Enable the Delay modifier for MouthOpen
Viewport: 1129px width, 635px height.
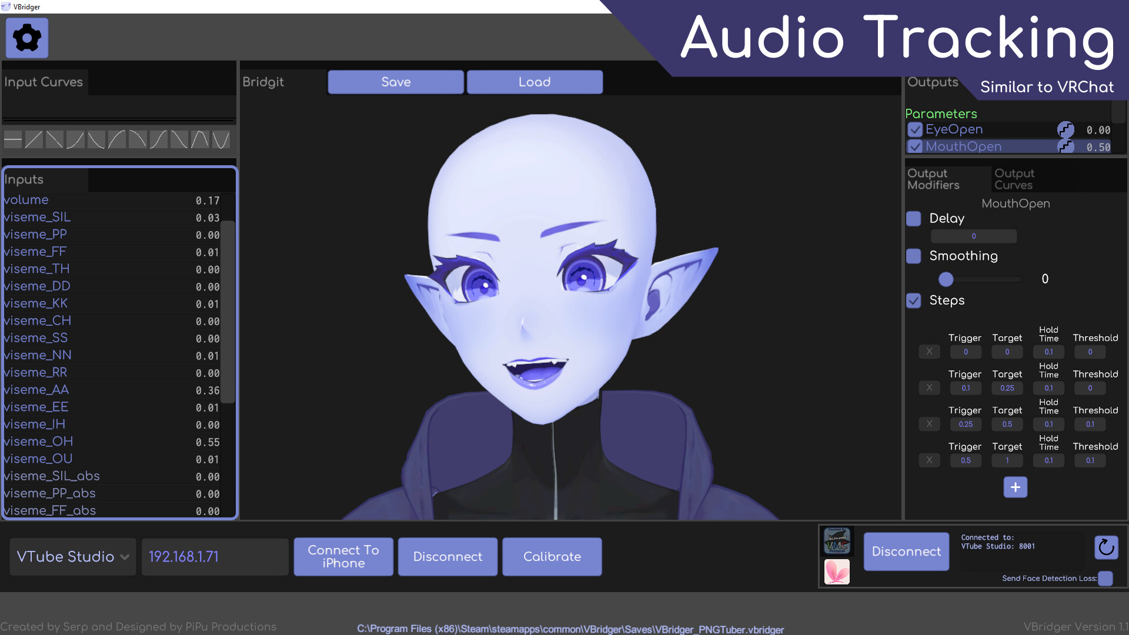(913, 218)
